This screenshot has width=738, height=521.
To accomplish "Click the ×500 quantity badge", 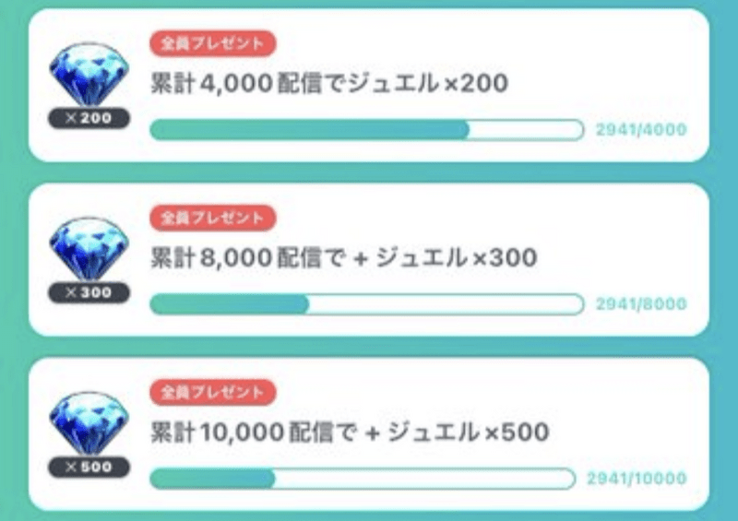I will (89, 467).
